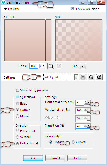Click the Cancel button
This screenshot has height=165, width=107.
(x=55, y=158)
